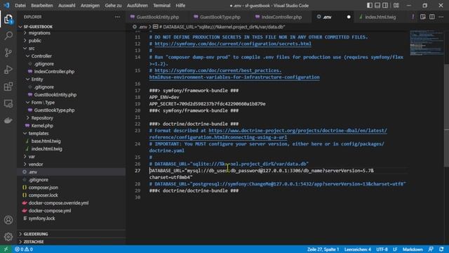
Task: Show errors and warnings count in status bar
Action: click(x=24, y=249)
